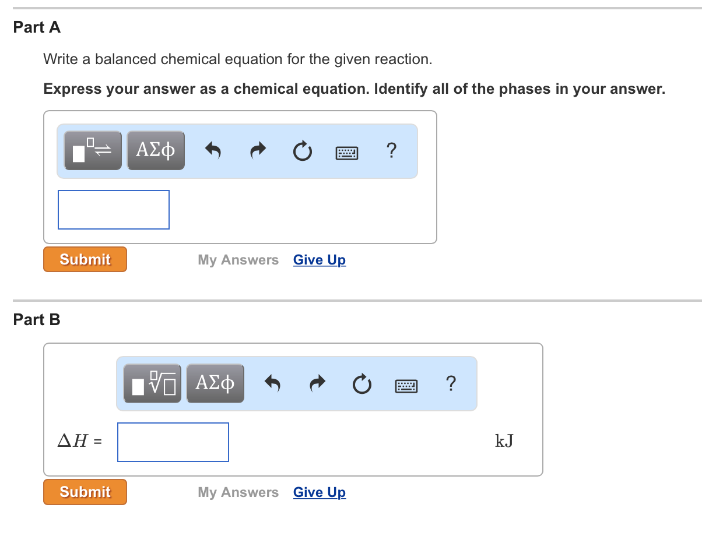Open keyboard shortcuts icon in Part B

406,385
